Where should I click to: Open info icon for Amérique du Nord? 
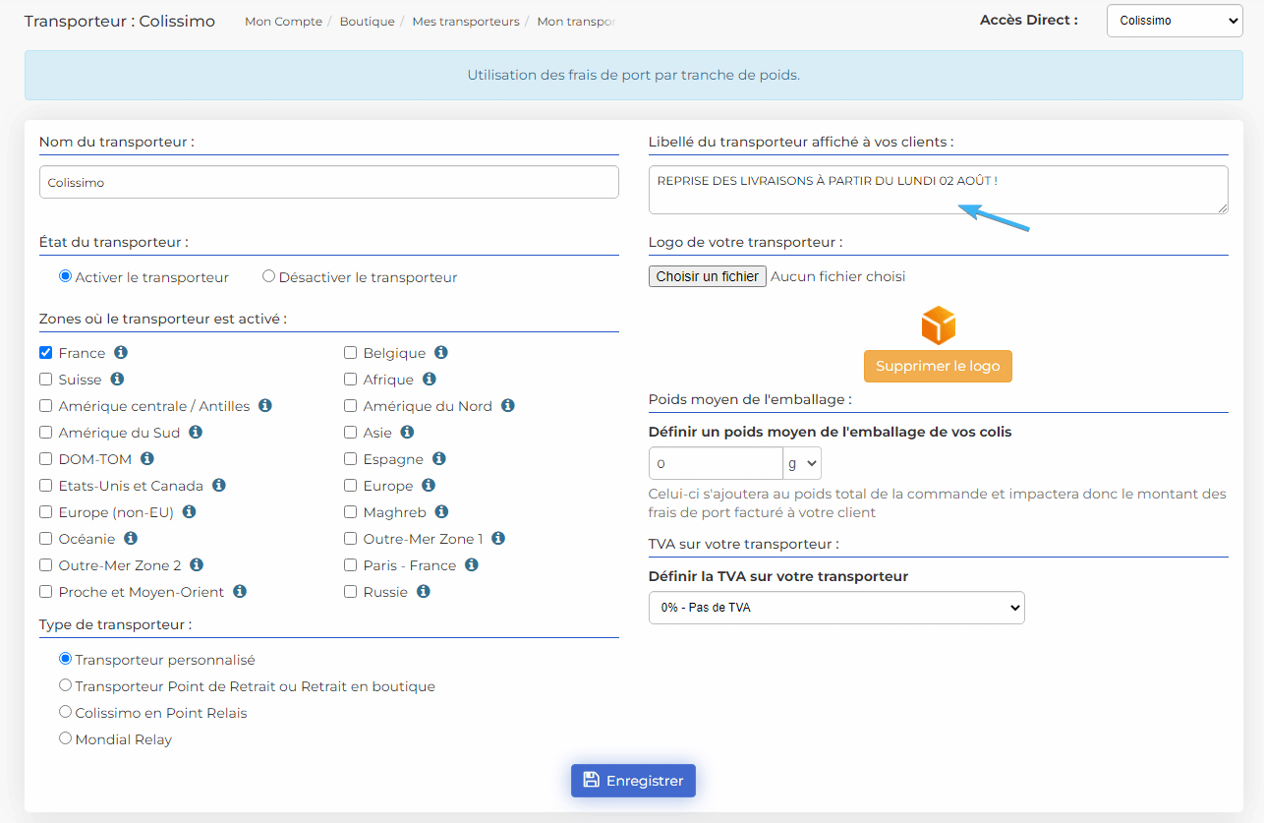pos(508,405)
